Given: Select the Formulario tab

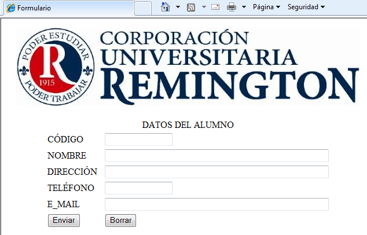Looking at the screenshot, I should pos(69,8).
